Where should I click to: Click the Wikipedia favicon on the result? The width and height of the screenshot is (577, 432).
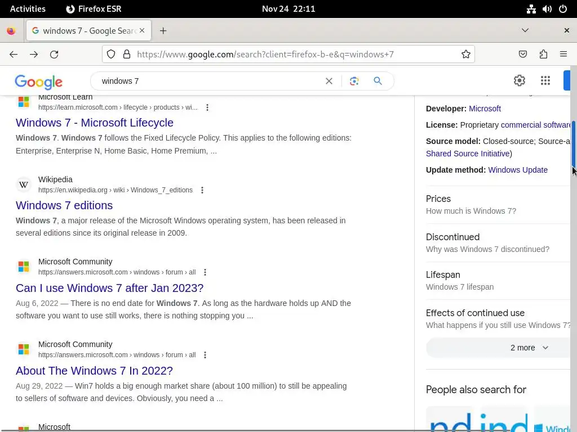[24, 184]
